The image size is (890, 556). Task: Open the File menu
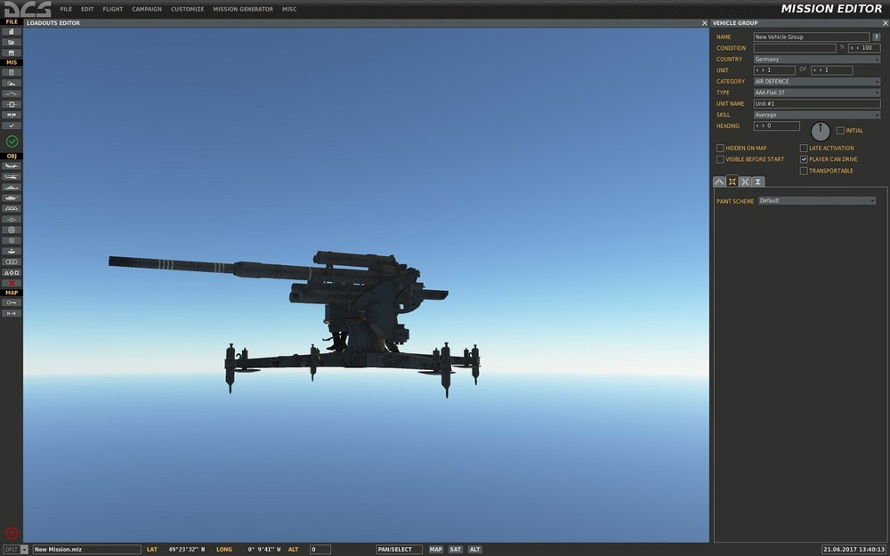66,9
